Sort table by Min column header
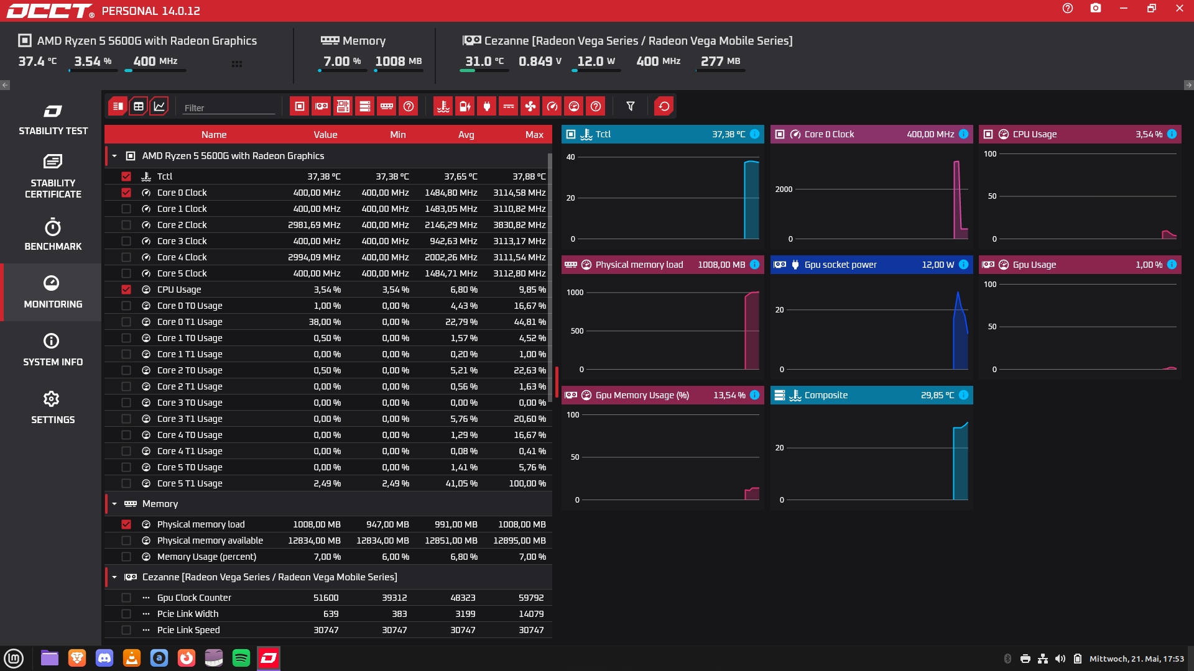The image size is (1194, 671). 398,135
